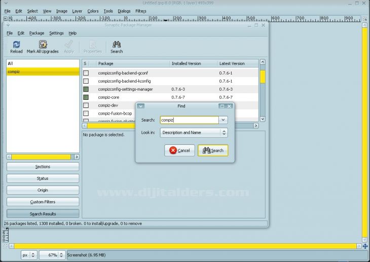Open the px units dropdown

coord(33,255)
